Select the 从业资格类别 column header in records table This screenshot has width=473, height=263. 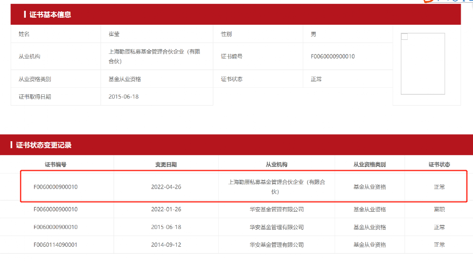[369, 164]
